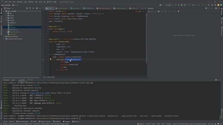Expand the .git folder in the Project tree
The width and height of the screenshot is (223, 125).
click(x=6, y=14)
